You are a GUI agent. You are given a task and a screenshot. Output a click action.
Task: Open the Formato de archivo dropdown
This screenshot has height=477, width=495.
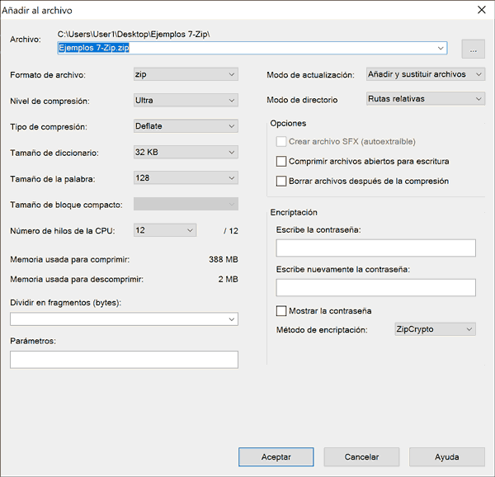186,74
